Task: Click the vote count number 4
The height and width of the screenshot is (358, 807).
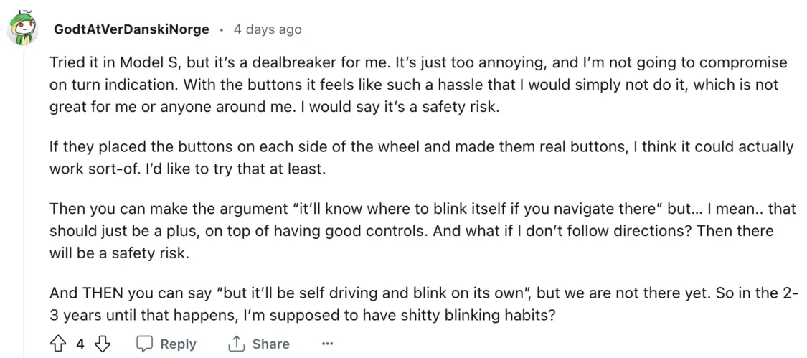Action: click(80, 344)
